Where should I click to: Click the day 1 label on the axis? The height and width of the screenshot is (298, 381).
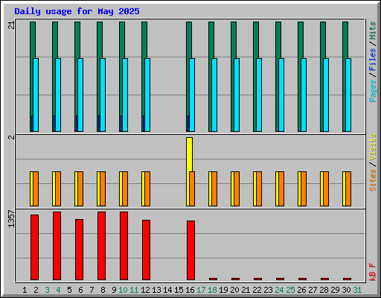click(25, 290)
